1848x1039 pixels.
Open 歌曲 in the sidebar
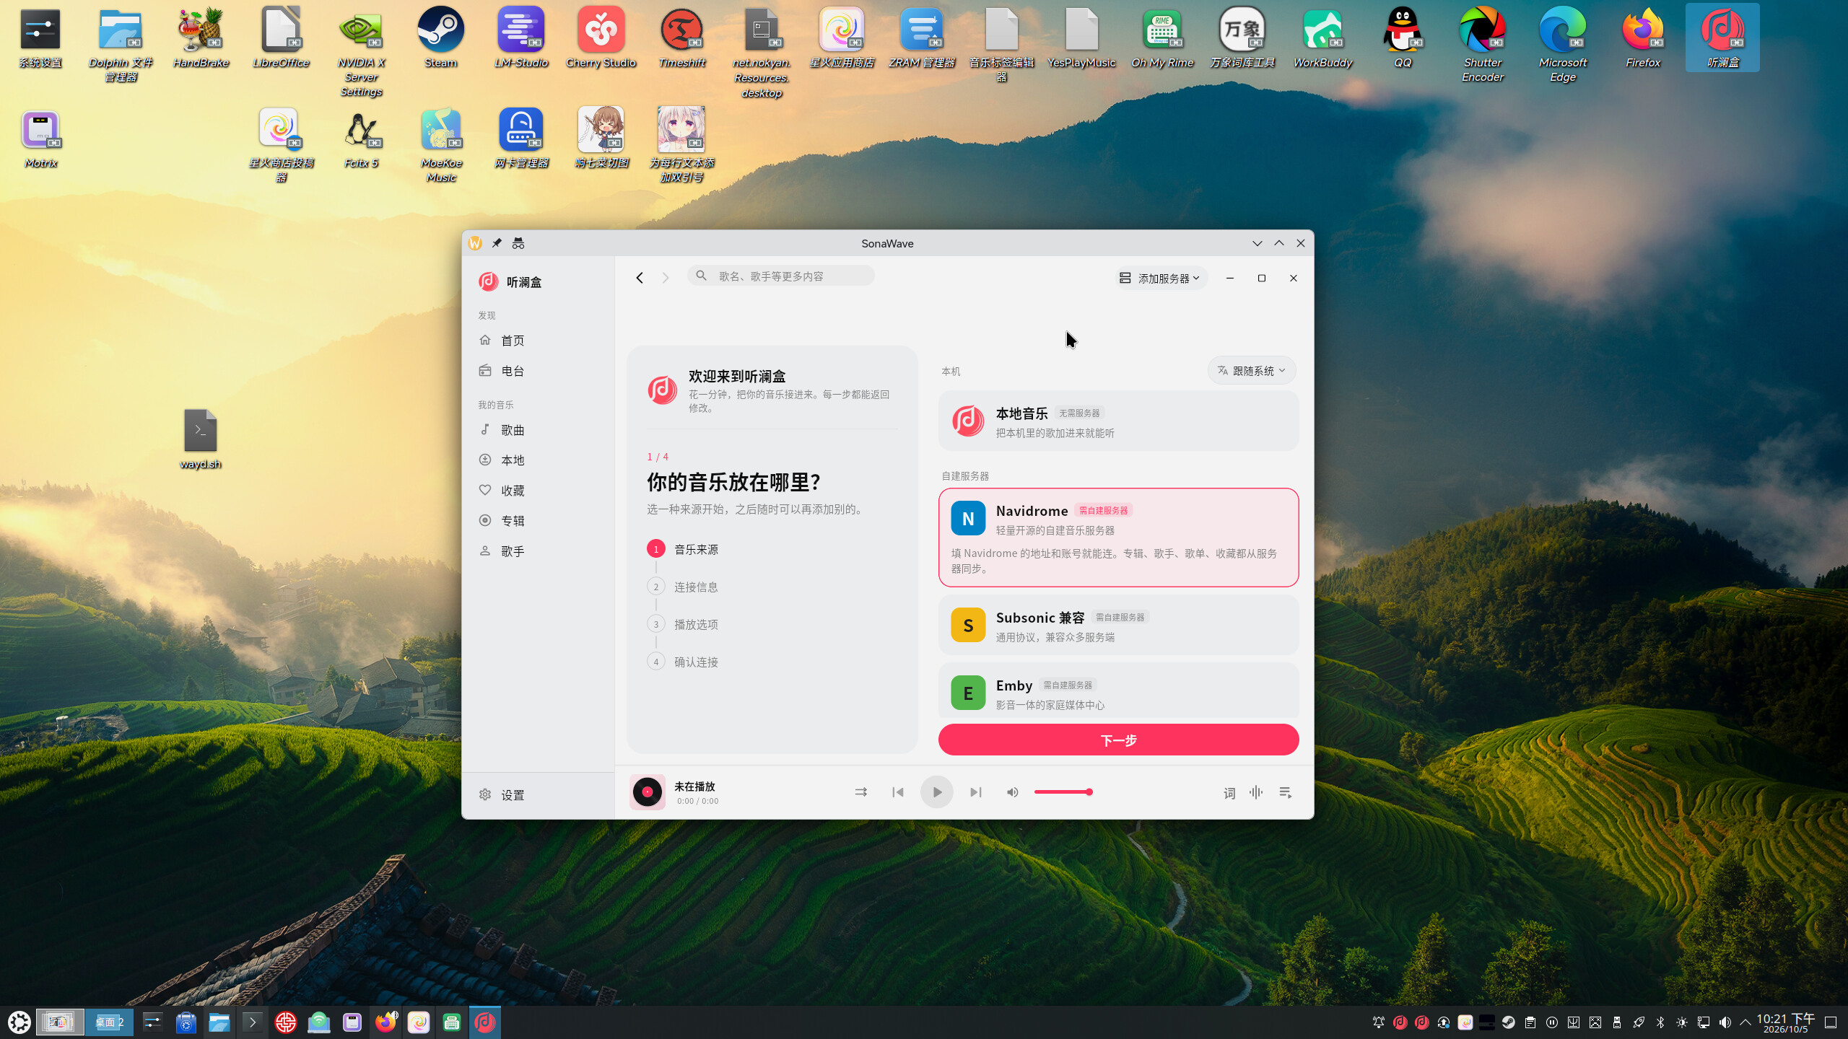(x=538, y=430)
